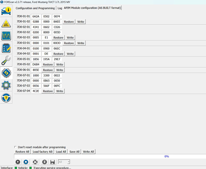
Task: Click the green Vehicle status indicator
Action: 30,168
